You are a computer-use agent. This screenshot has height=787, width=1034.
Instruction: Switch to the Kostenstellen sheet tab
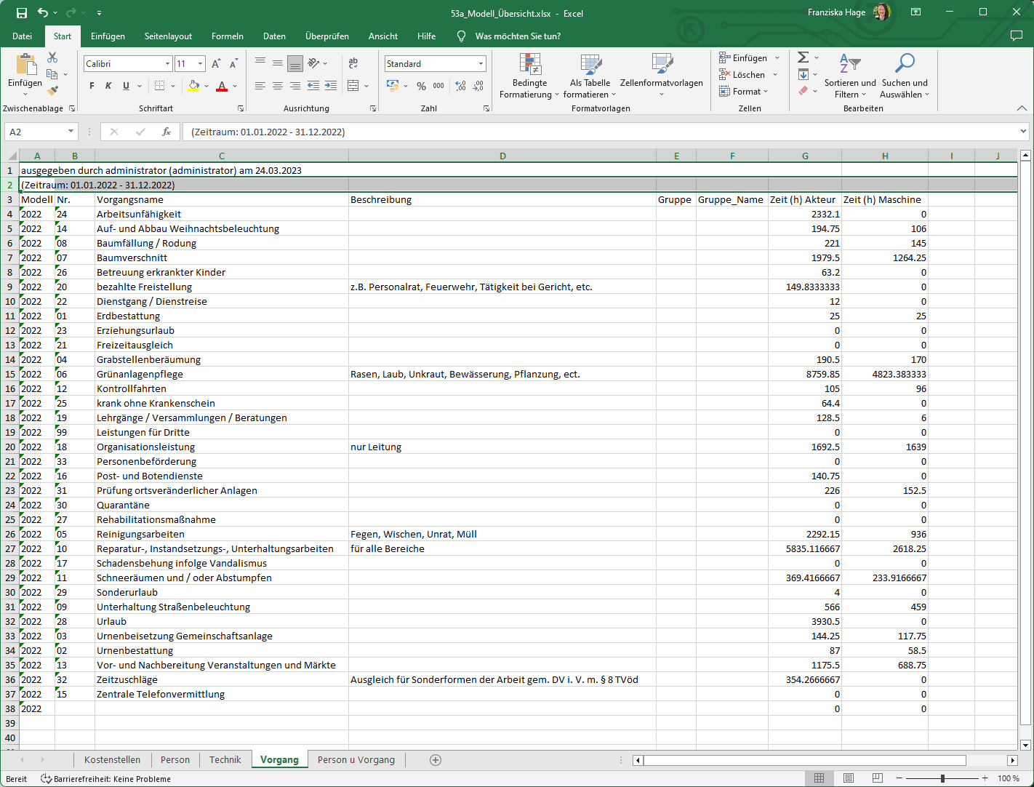112,760
